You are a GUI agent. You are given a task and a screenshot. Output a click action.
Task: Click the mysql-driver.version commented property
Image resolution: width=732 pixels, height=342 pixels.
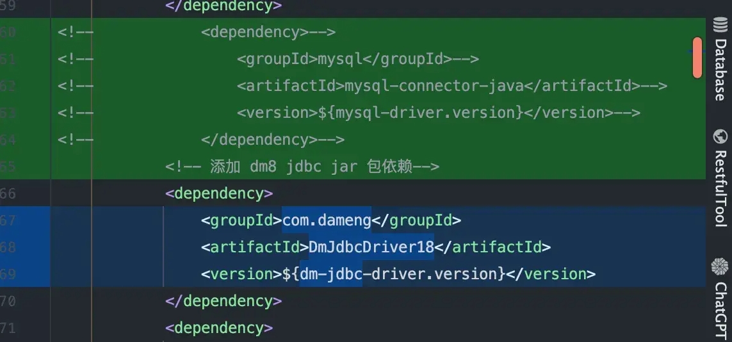(427, 113)
